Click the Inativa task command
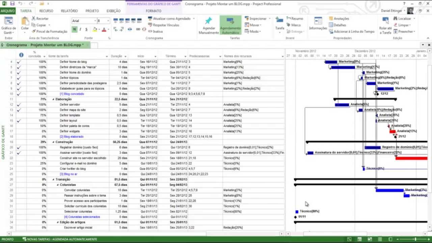Image resolution: width=432 pixels, height=243 pixels. [x=155, y=31]
